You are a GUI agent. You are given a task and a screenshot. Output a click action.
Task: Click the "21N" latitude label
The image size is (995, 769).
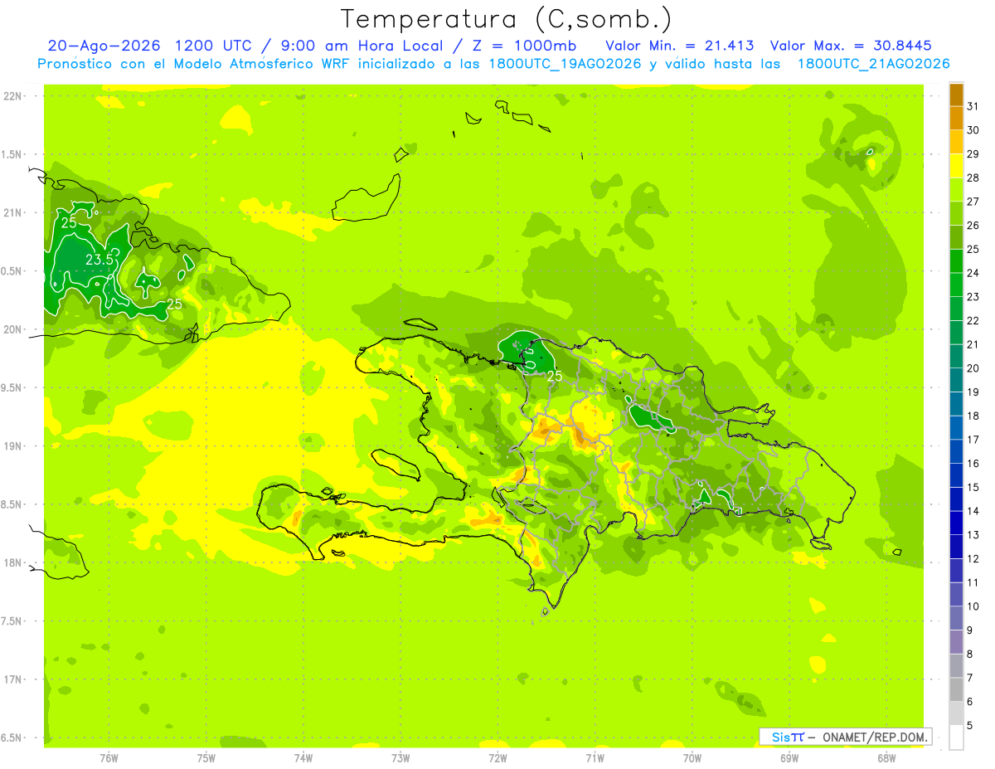pos(12,212)
